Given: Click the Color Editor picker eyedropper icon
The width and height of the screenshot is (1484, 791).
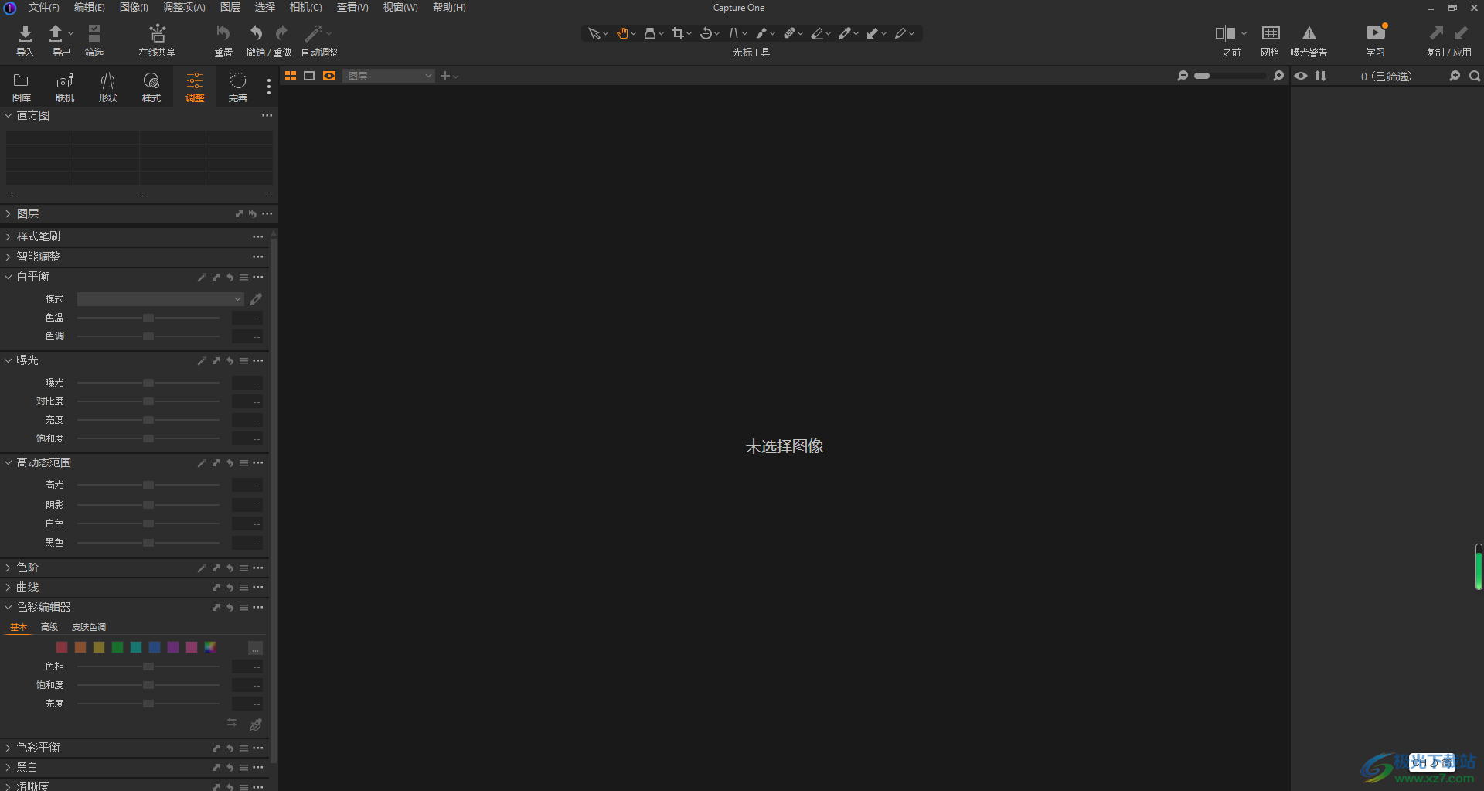Looking at the screenshot, I should pyautogui.click(x=256, y=725).
